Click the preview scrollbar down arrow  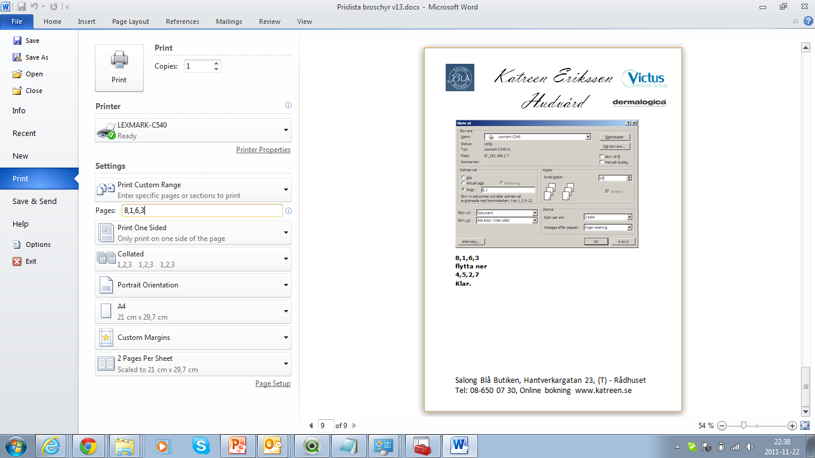point(805,411)
